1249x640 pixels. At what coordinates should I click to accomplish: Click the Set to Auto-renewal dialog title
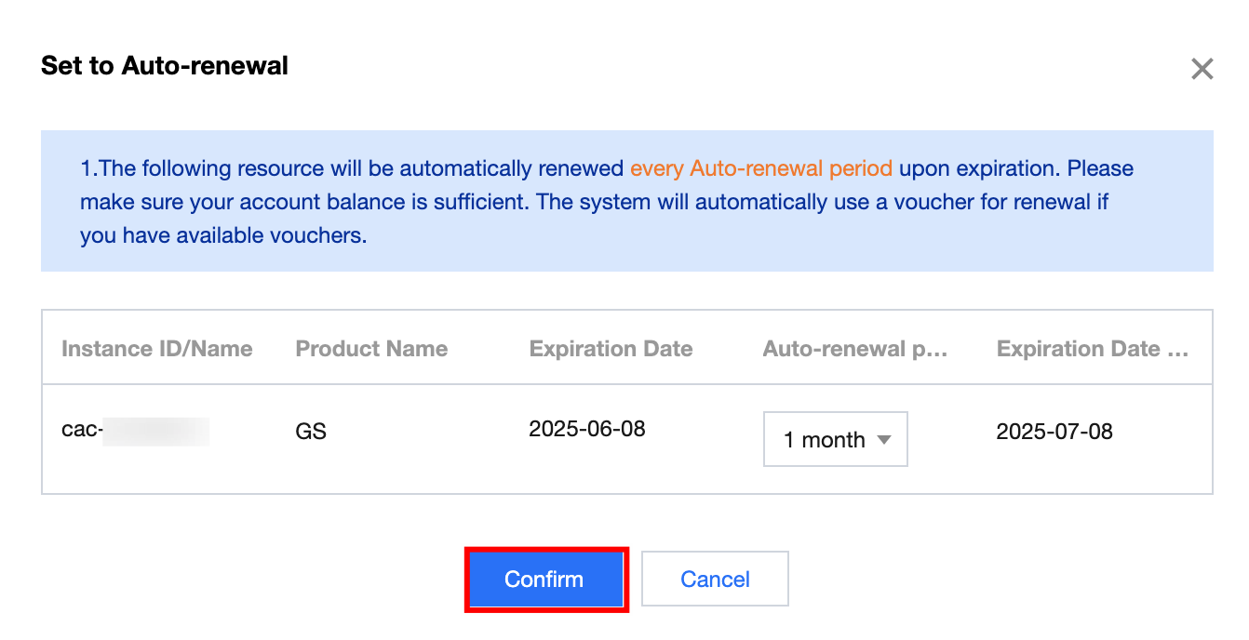point(165,66)
